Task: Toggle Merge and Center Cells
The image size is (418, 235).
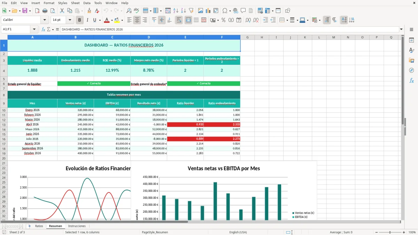Action: click(x=188, y=20)
